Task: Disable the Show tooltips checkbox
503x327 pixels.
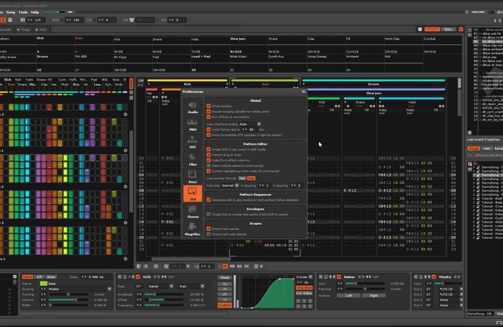Action: [209, 106]
